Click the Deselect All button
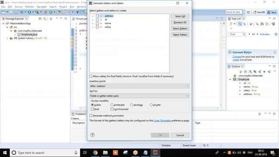Viewport: 279px width, 157px height. click(x=180, y=22)
